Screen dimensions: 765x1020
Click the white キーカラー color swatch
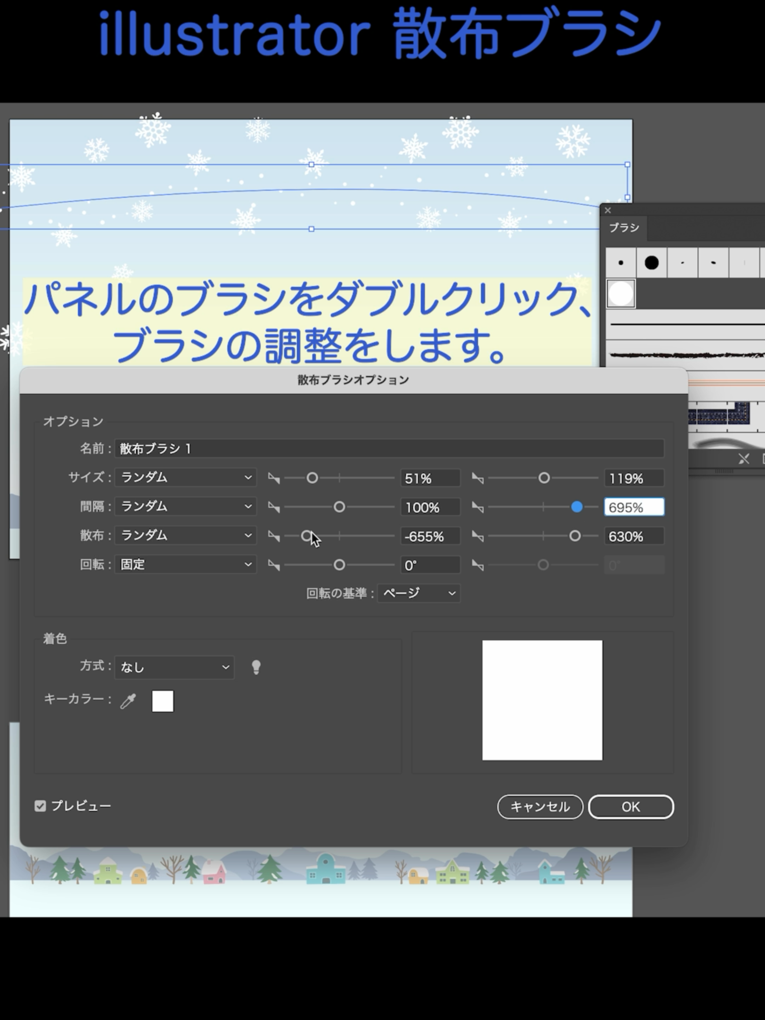click(163, 701)
